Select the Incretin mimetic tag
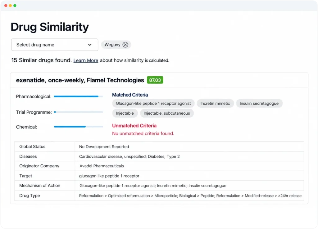The height and width of the screenshot is (229, 318). tap(215, 103)
